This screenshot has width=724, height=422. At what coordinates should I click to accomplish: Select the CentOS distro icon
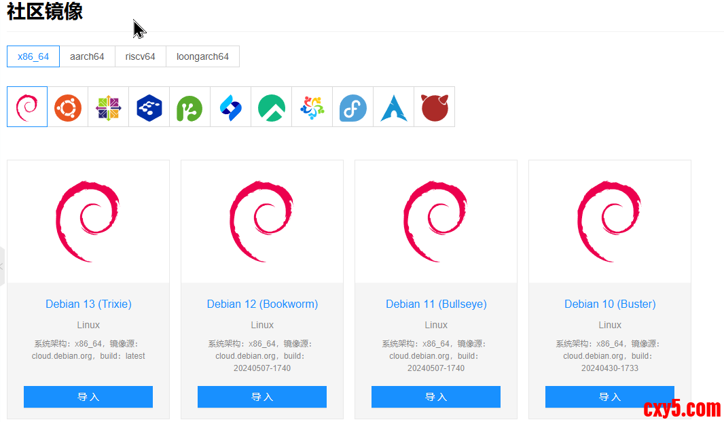click(x=109, y=107)
